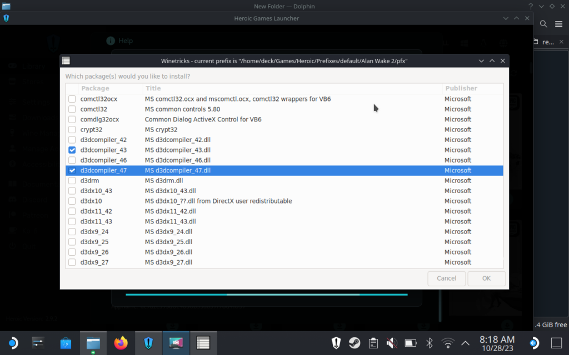This screenshot has height=355, width=569.
Task: Open Dolphin search magnifier icon
Action: (x=543, y=24)
